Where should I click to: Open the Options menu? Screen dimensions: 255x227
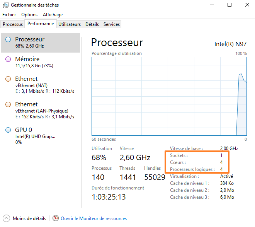pos(29,15)
